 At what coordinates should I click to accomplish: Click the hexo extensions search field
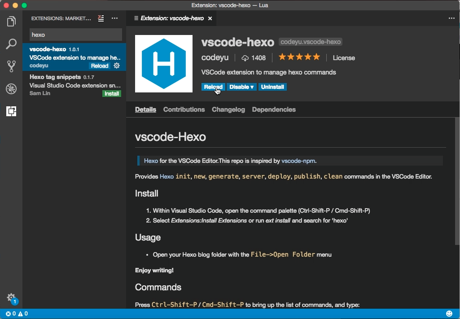click(x=76, y=35)
